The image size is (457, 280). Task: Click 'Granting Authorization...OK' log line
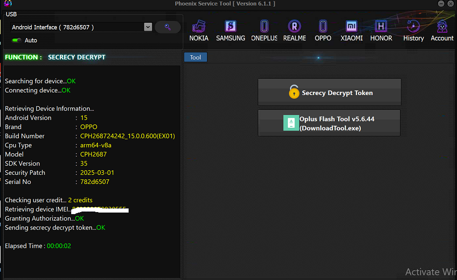(44, 218)
